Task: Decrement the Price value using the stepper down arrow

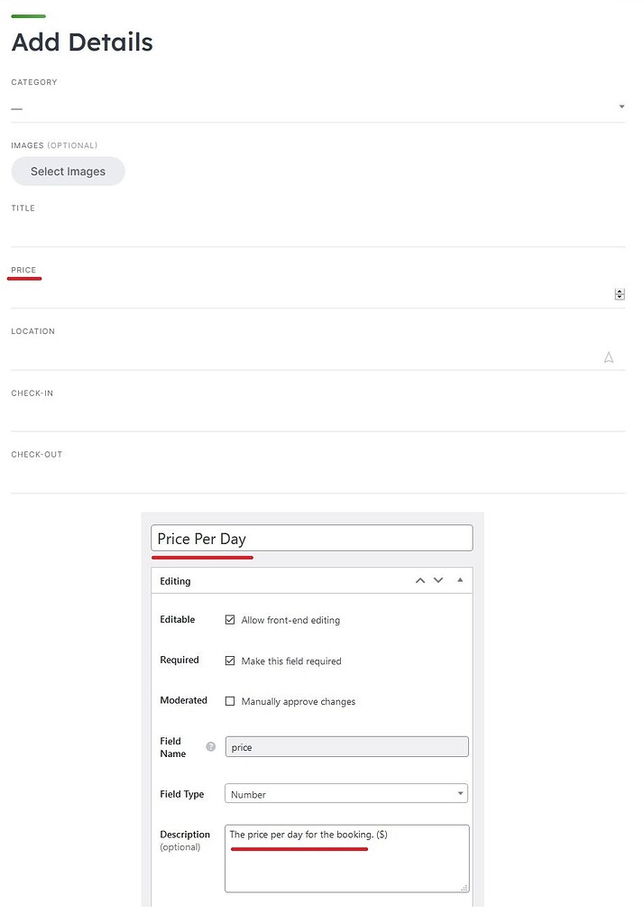Action: 620,297
